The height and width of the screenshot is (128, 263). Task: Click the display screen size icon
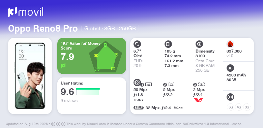pos(137,44)
